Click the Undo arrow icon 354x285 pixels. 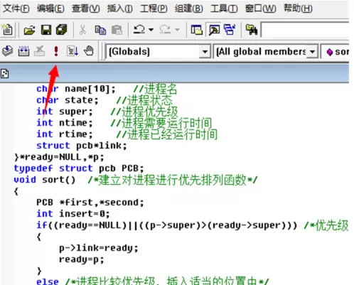pyautogui.click(x=139, y=30)
